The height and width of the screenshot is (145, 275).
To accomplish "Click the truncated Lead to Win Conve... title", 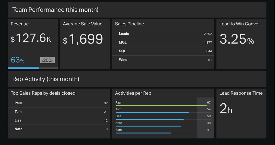I will click(240, 24).
